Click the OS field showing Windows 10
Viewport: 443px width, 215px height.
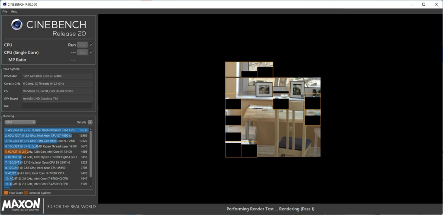(57, 91)
